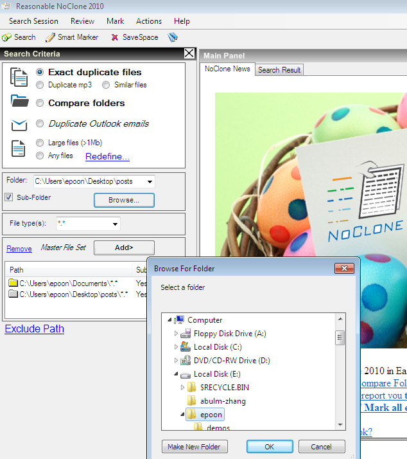Click the Mark all news link
Image resolution: width=407 pixels, height=459 pixels.
pyautogui.click(x=384, y=408)
